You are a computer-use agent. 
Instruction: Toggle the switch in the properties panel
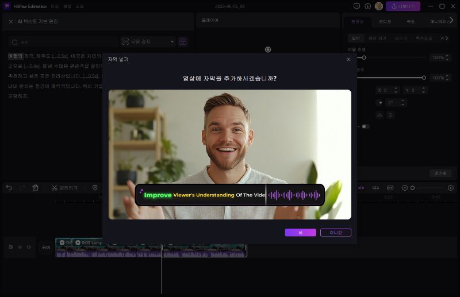tap(365, 126)
